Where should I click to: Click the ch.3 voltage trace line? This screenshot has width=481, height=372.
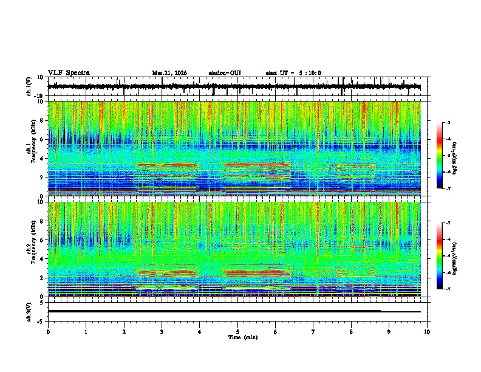(234, 311)
